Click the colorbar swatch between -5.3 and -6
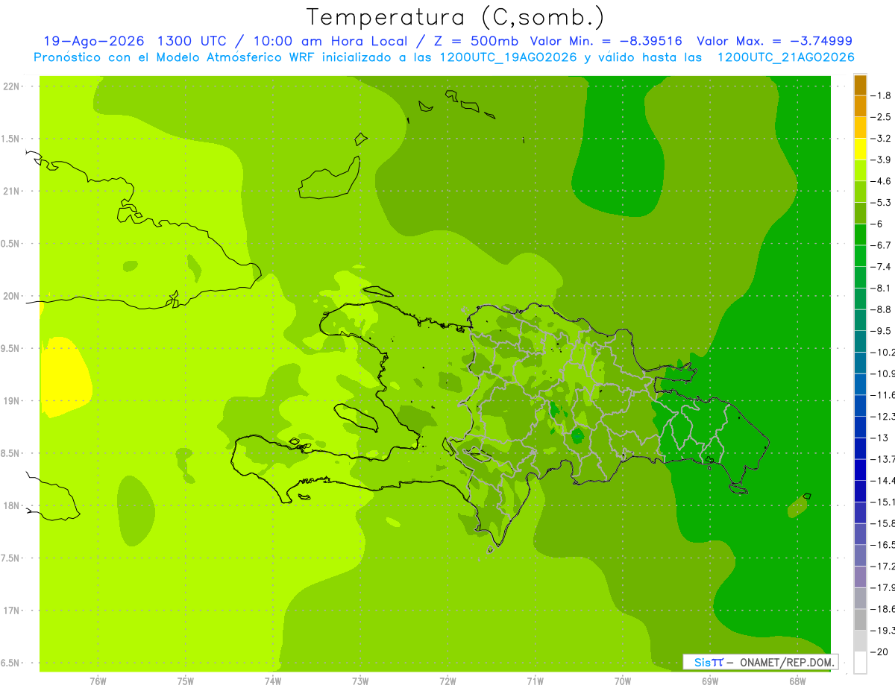This screenshot has width=895, height=691. pos(860,213)
